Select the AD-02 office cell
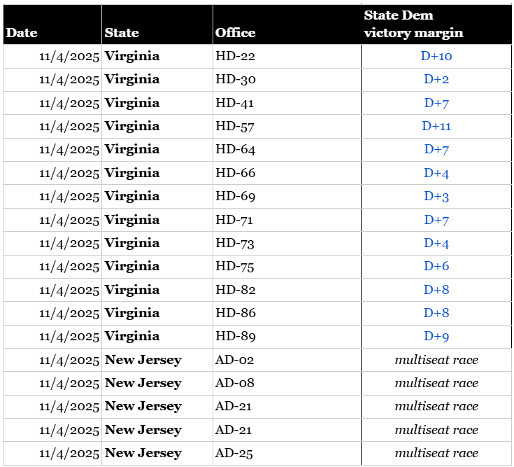Image resolution: width=514 pixels, height=467 pixels. pos(235,360)
